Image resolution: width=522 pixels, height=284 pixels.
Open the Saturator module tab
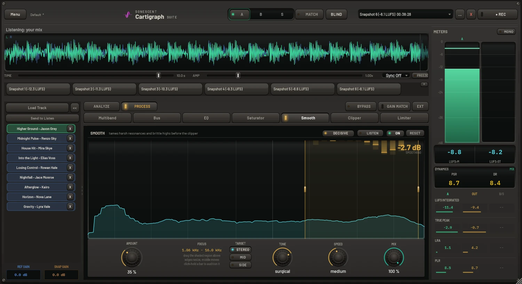click(256, 118)
